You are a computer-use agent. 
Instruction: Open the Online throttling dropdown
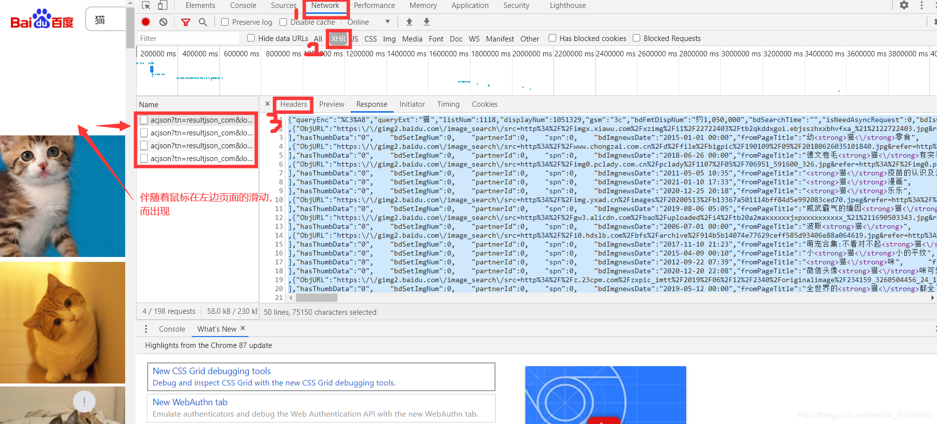click(x=369, y=22)
